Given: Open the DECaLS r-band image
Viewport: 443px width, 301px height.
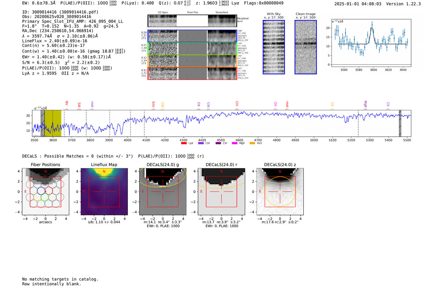Looking at the screenshot, I should tap(221, 192).
